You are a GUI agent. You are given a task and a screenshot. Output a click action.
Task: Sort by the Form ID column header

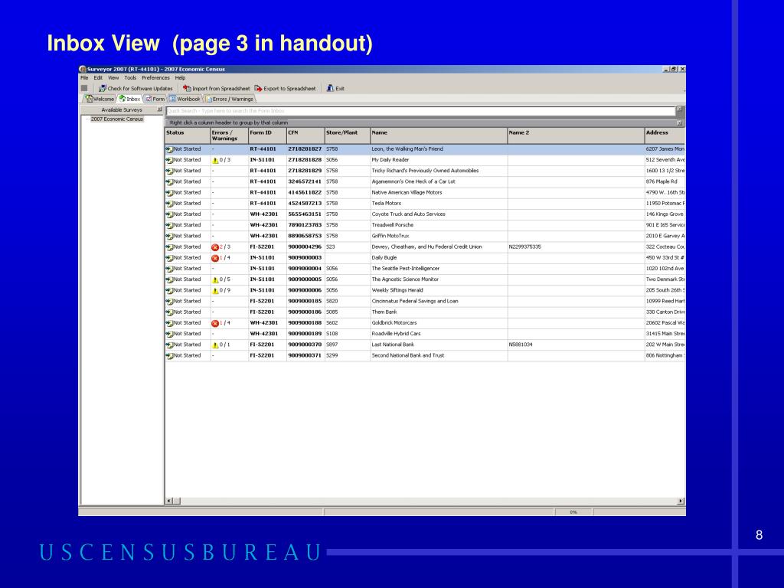[x=267, y=136]
